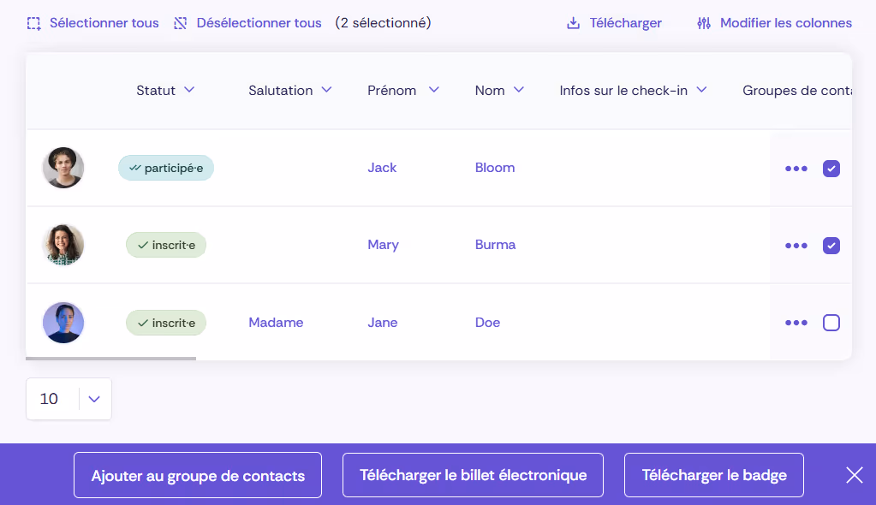
Task: Click the Télécharger download icon
Action: click(572, 23)
